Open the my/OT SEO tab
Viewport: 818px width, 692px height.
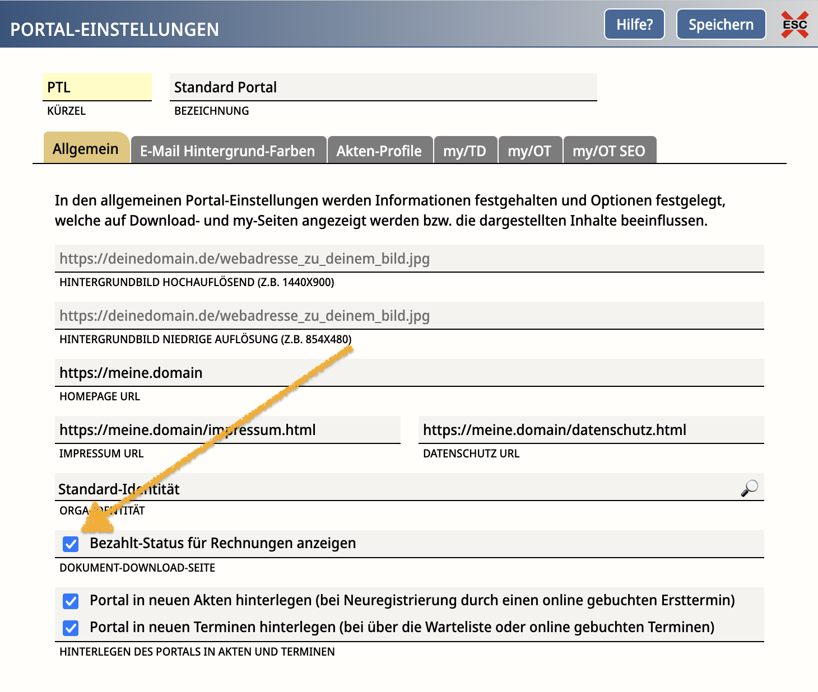click(608, 151)
